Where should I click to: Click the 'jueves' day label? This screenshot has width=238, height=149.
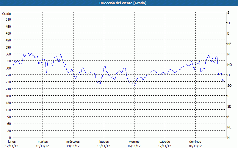click(104, 142)
